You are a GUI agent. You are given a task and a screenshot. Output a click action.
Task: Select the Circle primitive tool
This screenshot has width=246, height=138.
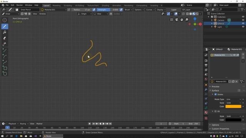tap(5, 74)
